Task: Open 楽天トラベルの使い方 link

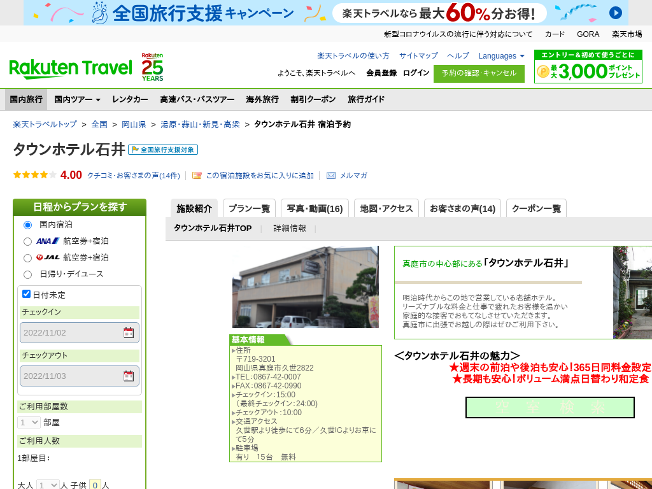Action: point(353,56)
